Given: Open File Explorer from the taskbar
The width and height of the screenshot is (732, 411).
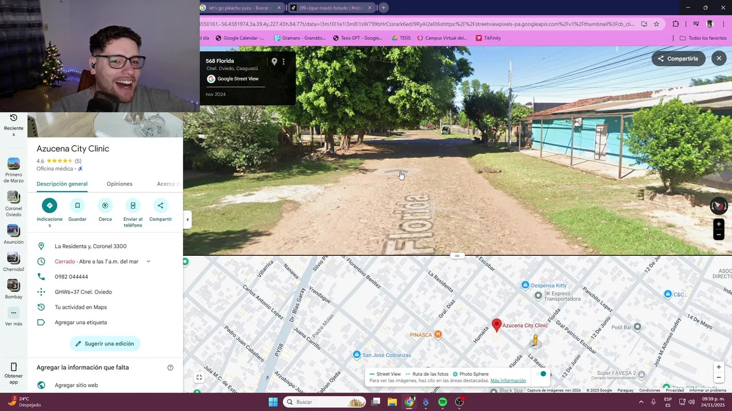Looking at the screenshot, I should coord(392,402).
